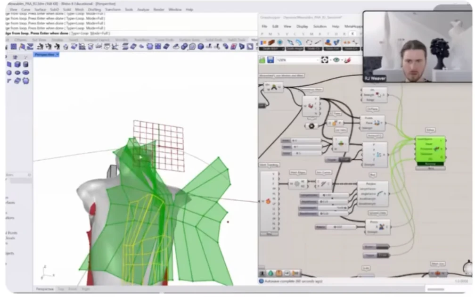
Task: Switch to the Front viewport tab
Action: 73,289
